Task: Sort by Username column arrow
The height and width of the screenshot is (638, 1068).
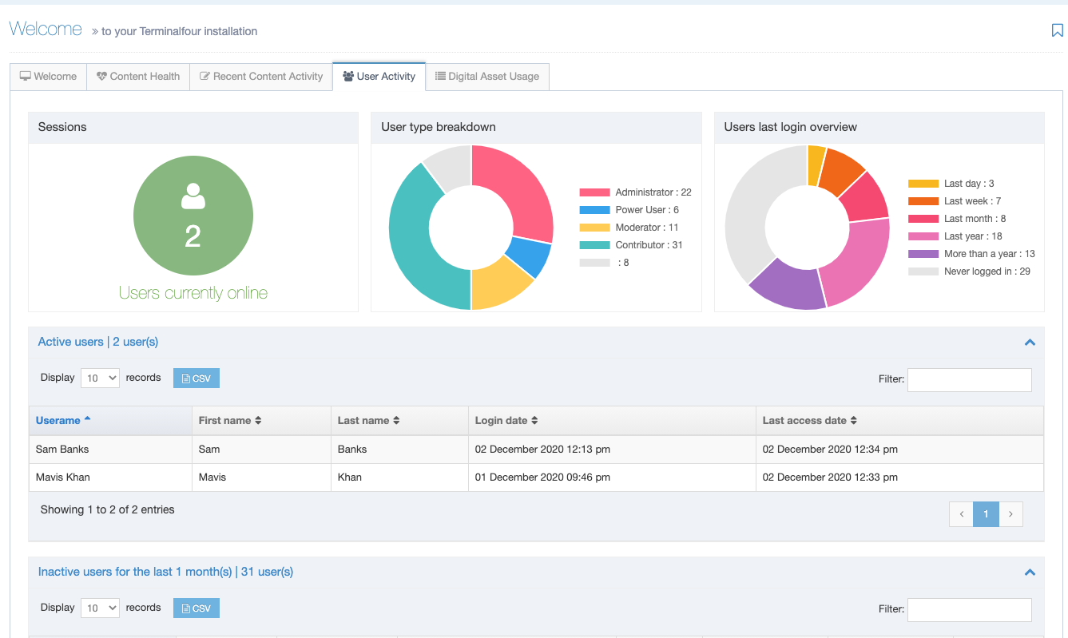Action: coord(87,420)
